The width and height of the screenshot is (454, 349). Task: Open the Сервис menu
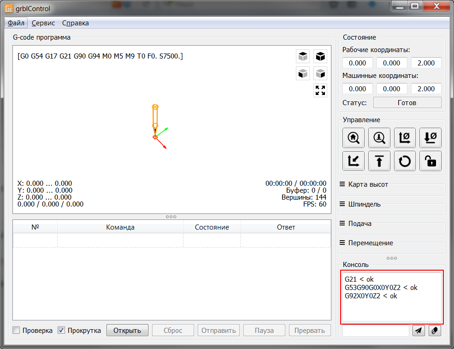(x=43, y=23)
